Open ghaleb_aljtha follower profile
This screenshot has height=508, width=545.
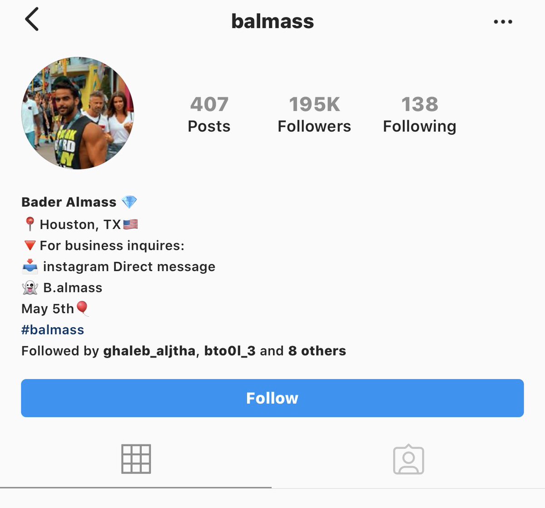pyautogui.click(x=149, y=351)
